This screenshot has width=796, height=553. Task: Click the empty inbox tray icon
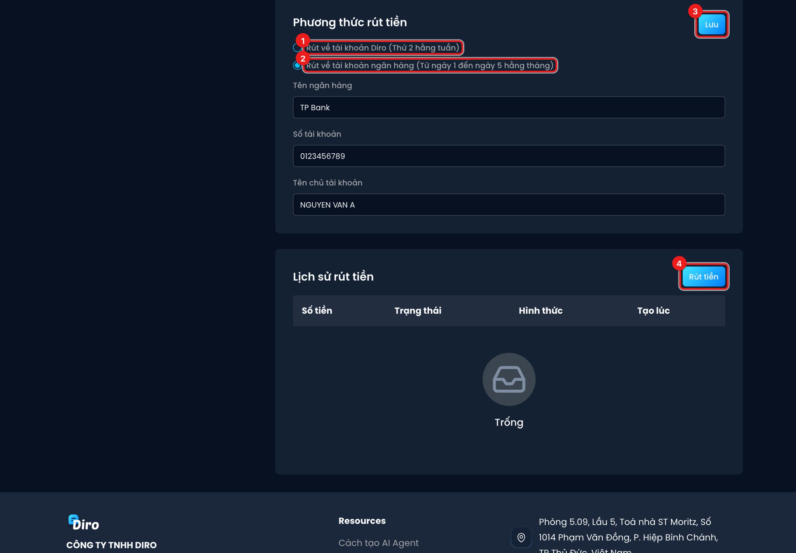point(509,379)
